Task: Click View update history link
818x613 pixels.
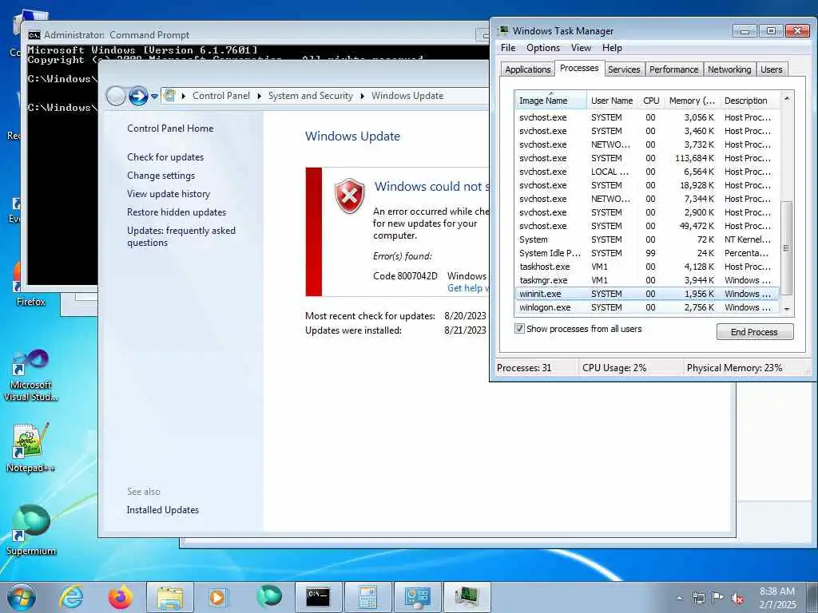Action: pos(169,193)
